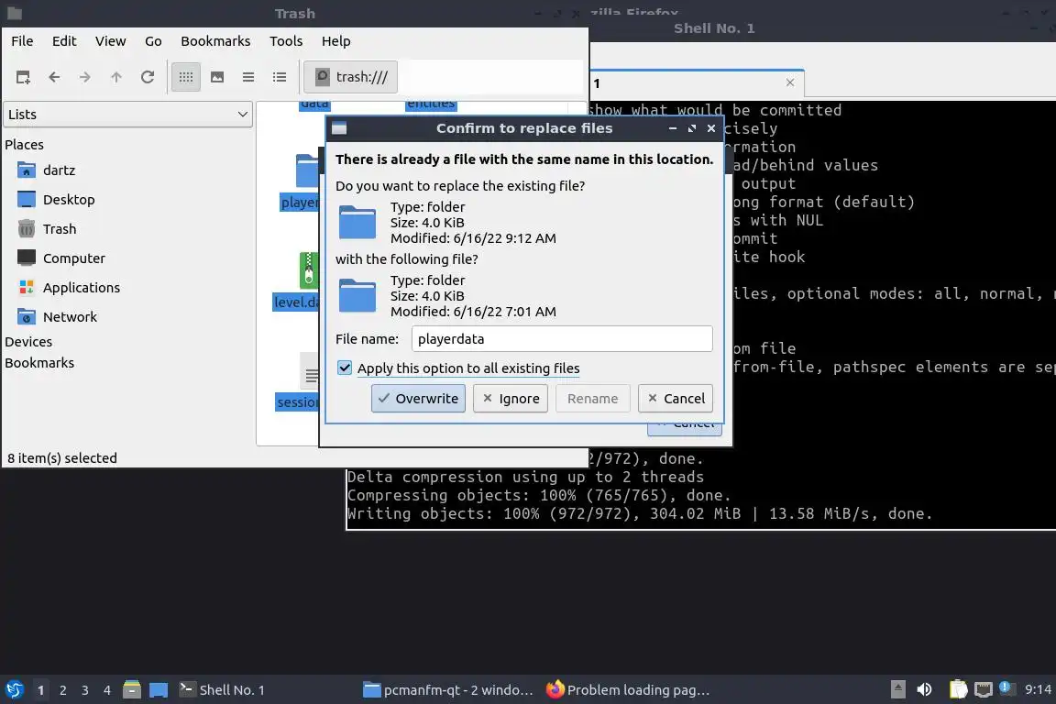Open the volume control in the tray

tap(924, 690)
